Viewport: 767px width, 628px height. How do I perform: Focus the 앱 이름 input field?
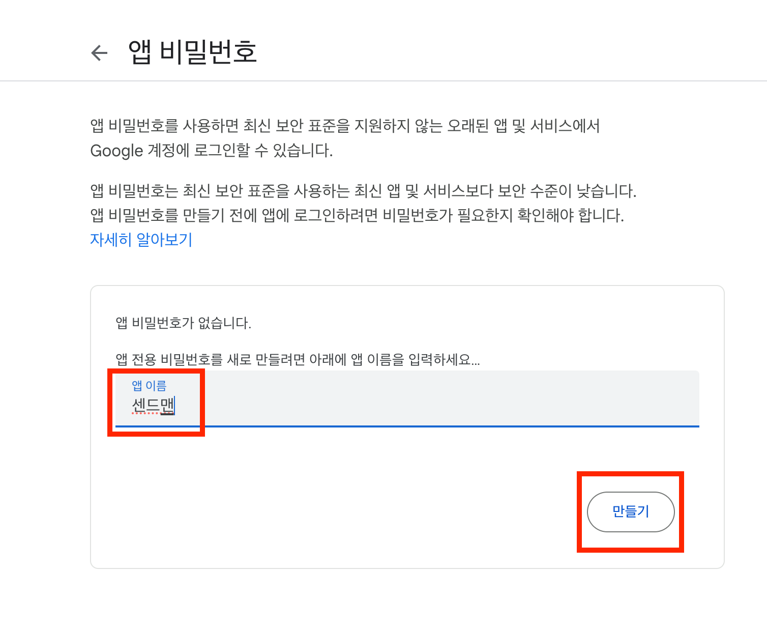pos(407,398)
